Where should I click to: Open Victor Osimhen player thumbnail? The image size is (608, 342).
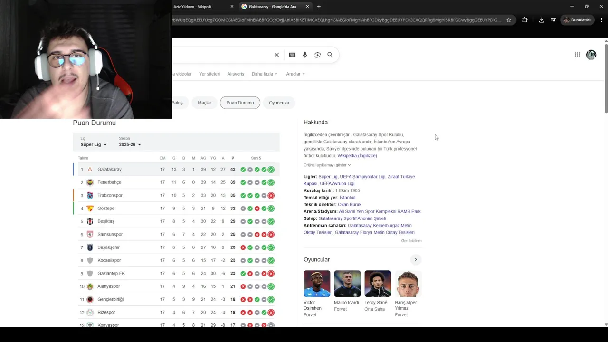point(317,284)
